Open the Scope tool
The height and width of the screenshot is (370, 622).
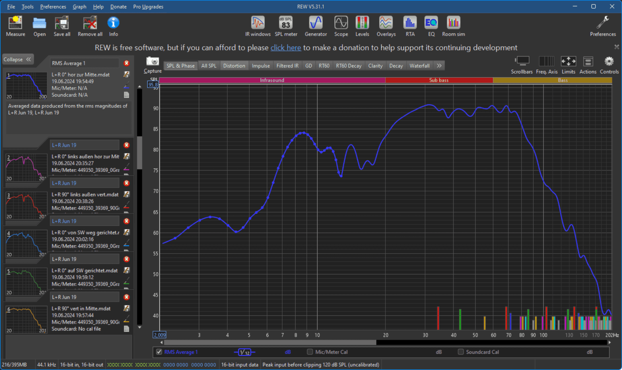341,26
